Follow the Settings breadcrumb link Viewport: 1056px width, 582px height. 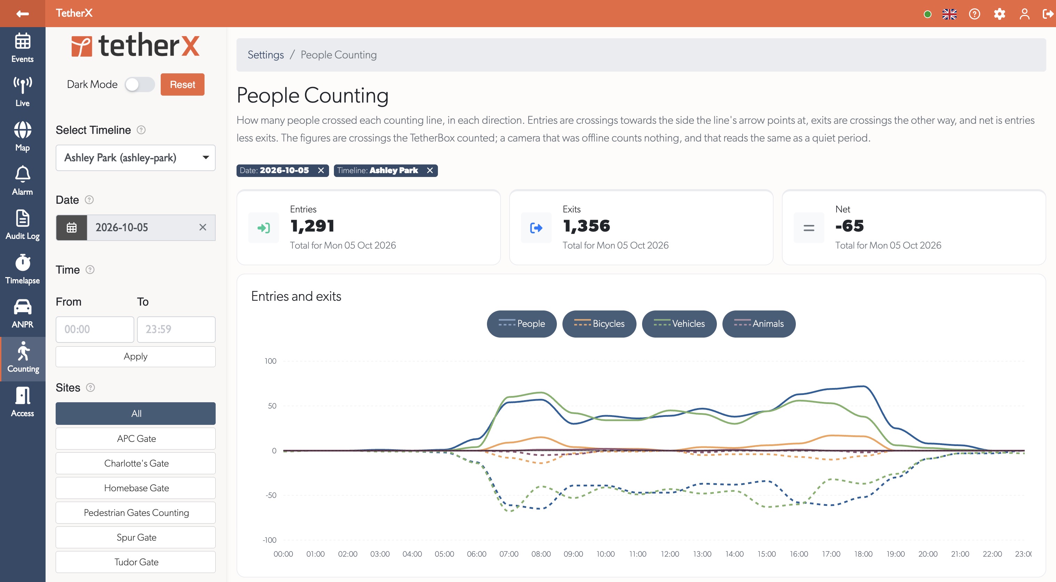coord(266,55)
